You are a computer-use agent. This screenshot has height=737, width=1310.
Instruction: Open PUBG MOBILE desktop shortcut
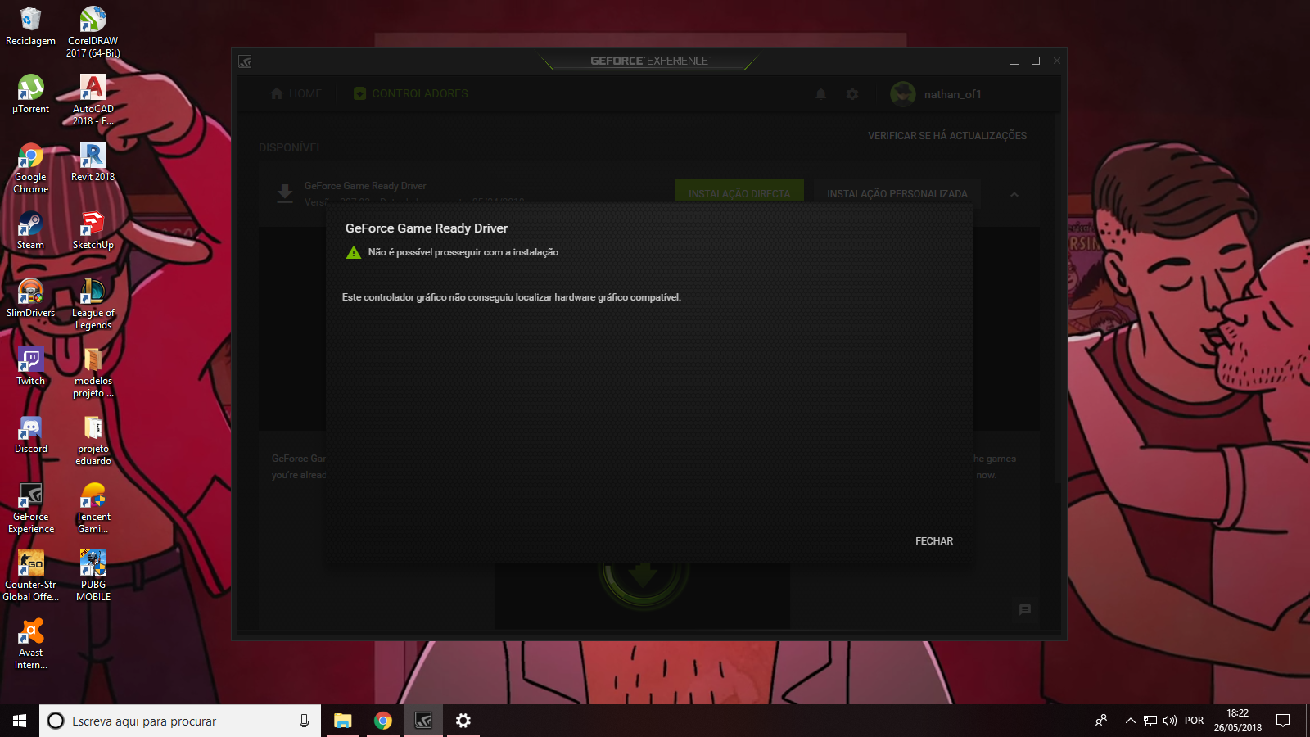pos(93,575)
